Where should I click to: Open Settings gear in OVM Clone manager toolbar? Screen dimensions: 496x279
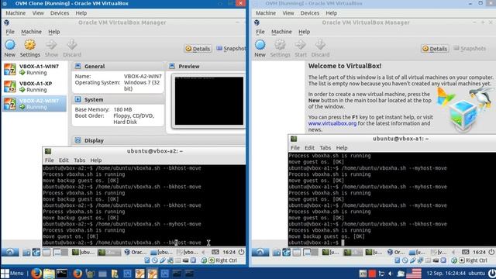point(29,45)
